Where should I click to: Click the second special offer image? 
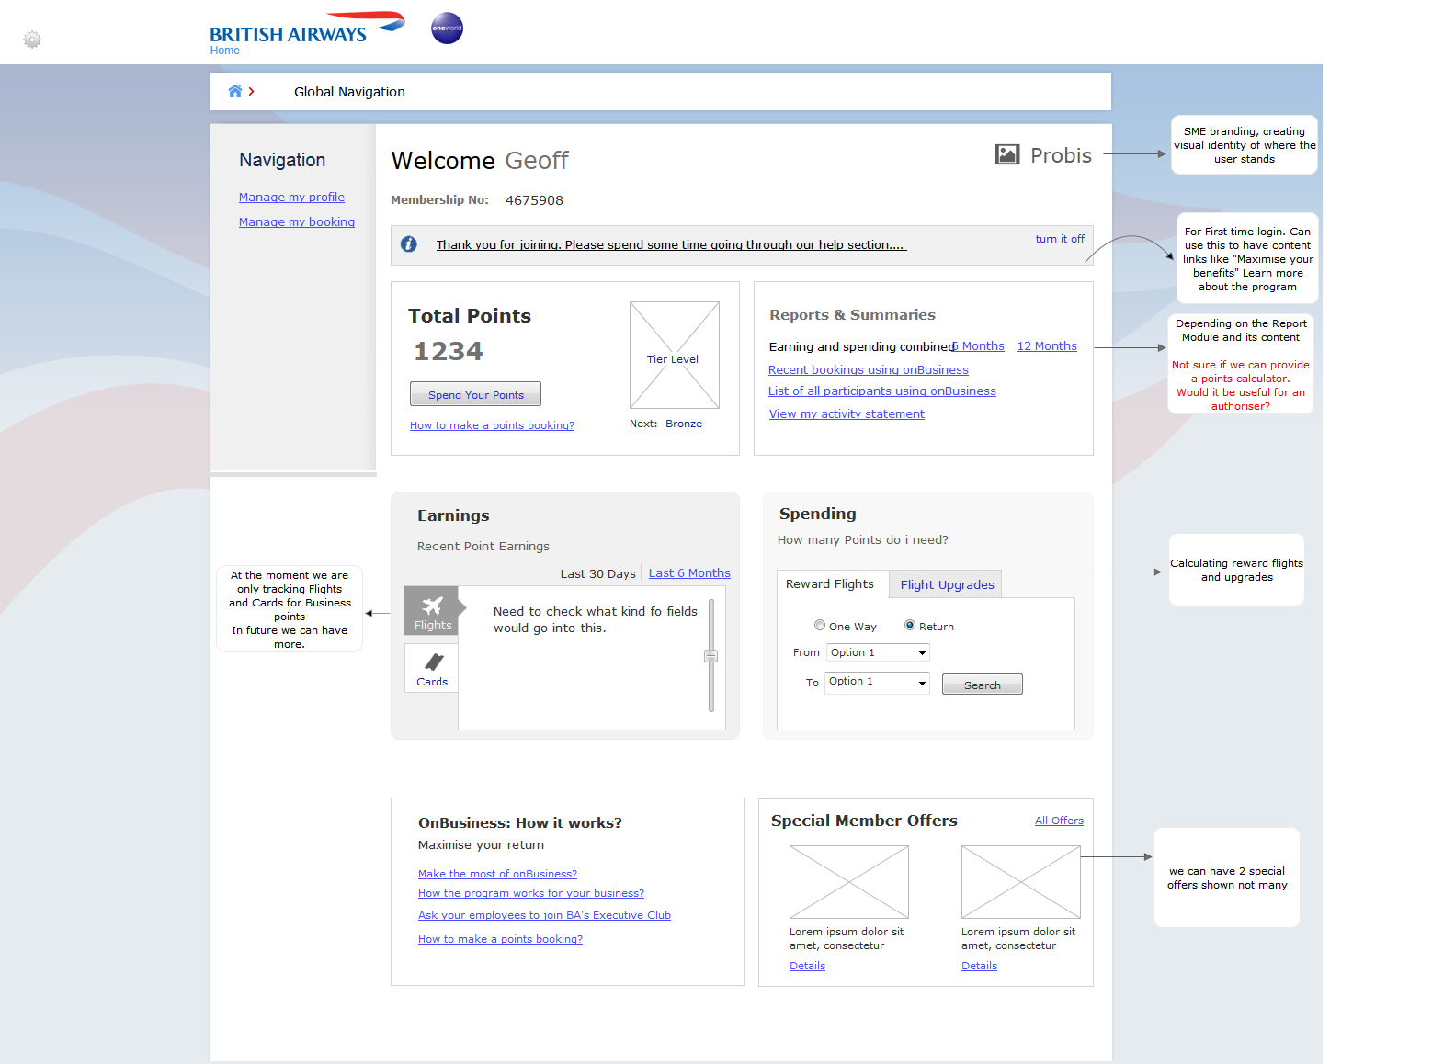click(1021, 882)
